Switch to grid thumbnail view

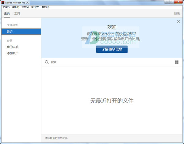click(x=177, y=62)
